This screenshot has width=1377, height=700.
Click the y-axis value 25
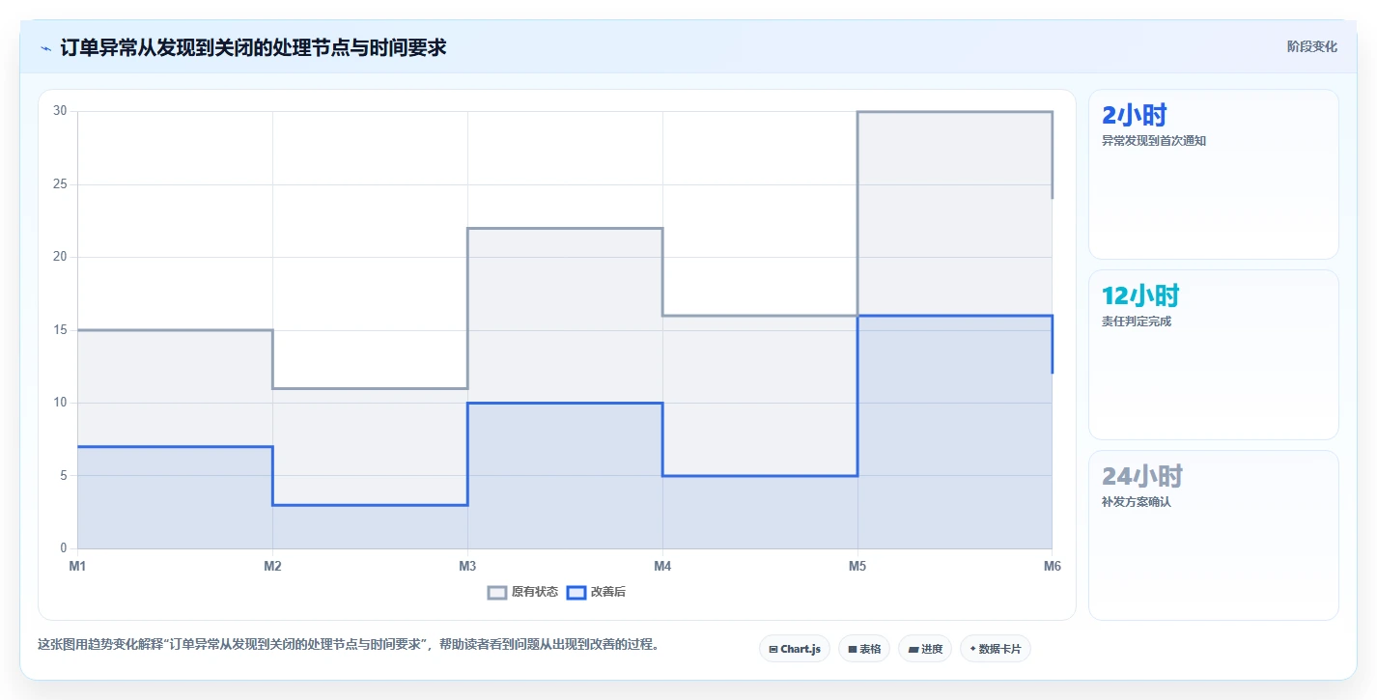click(60, 184)
